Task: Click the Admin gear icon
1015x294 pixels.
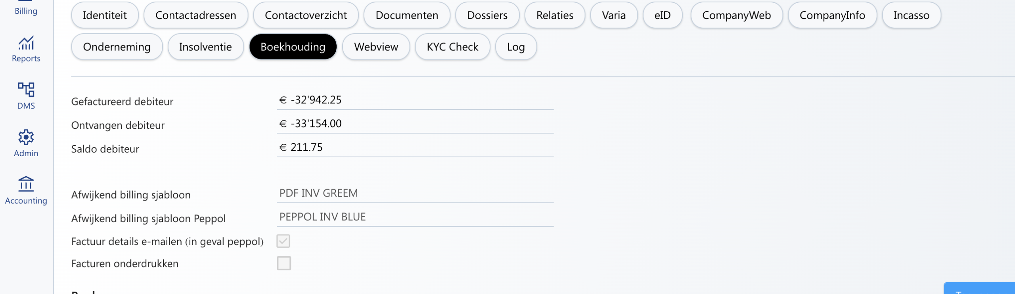Action: [26, 137]
